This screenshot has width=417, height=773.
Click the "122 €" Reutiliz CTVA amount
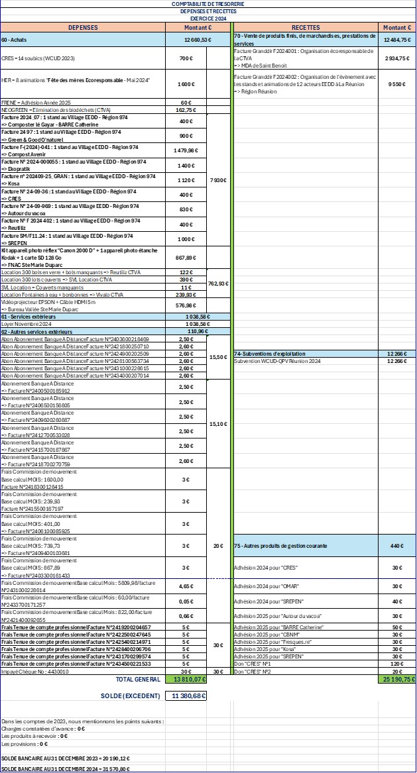click(186, 272)
